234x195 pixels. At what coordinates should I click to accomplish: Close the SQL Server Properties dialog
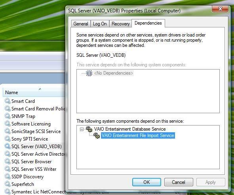pyautogui.click(x=220, y=9)
